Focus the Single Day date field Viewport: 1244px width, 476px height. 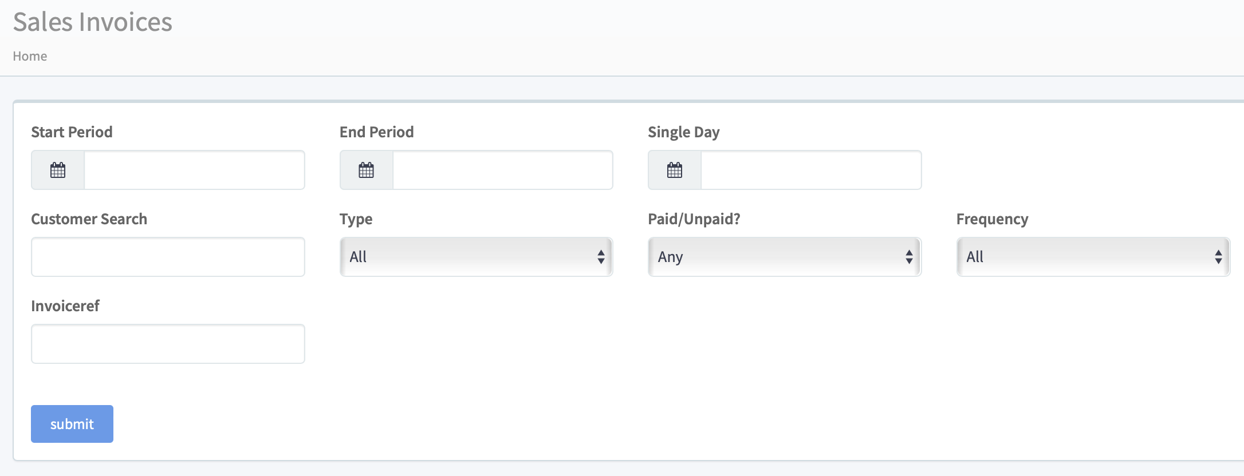tap(811, 170)
